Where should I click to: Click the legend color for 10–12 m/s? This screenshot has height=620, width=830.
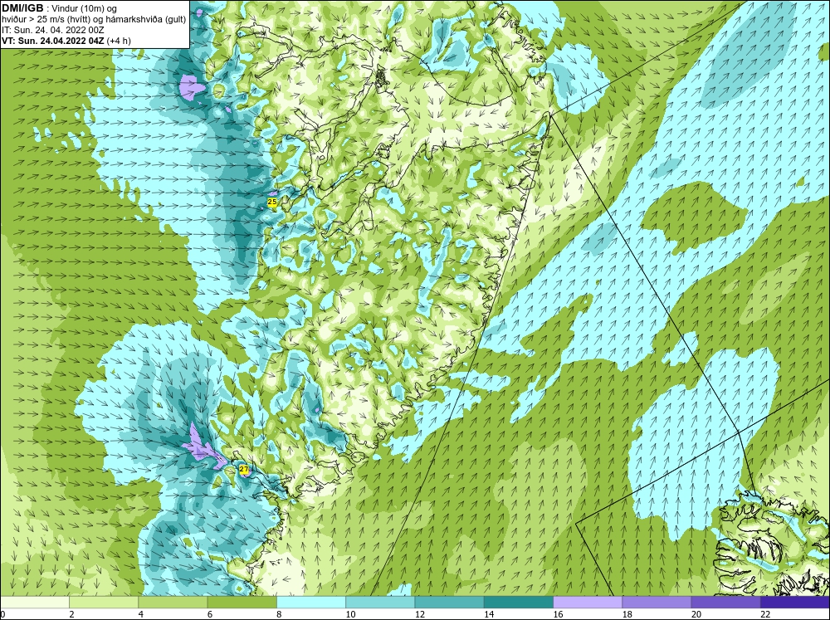[x=380, y=602]
